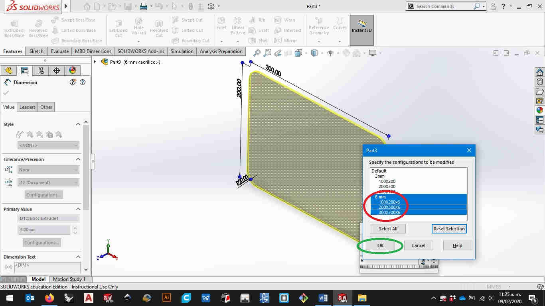Click the Instant3D toolbar button
The image size is (545, 306).
click(362, 30)
